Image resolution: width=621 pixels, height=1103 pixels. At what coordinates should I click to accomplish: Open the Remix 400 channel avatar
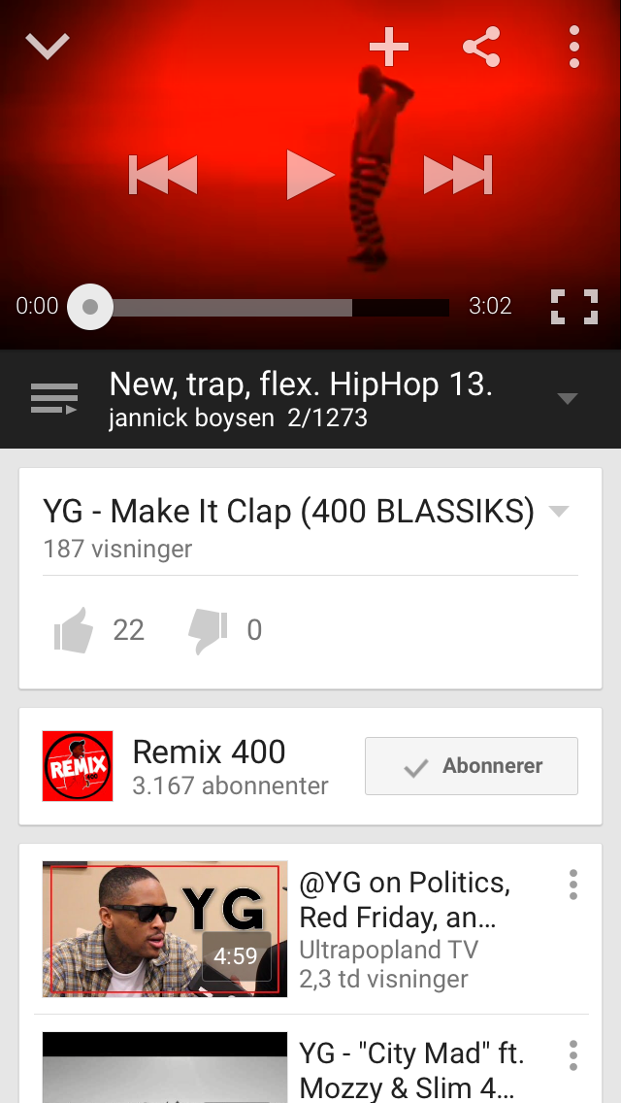click(78, 766)
